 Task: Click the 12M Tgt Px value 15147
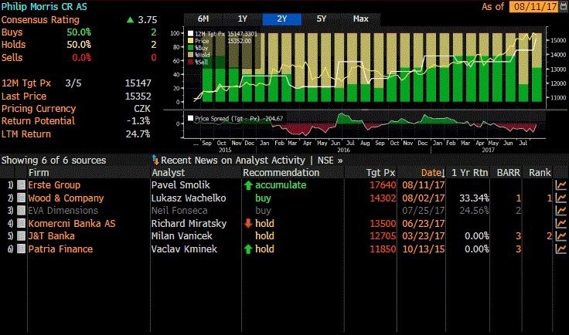pyautogui.click(x=138, y=83)
